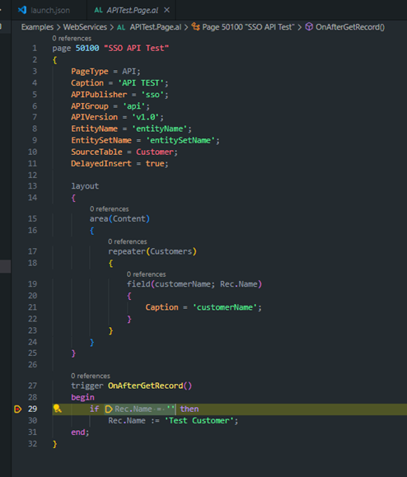Viewport: 407px width, 477px height.
Task: Click Rec.Name in the field declaration line 19
Action: click(239, 284)
